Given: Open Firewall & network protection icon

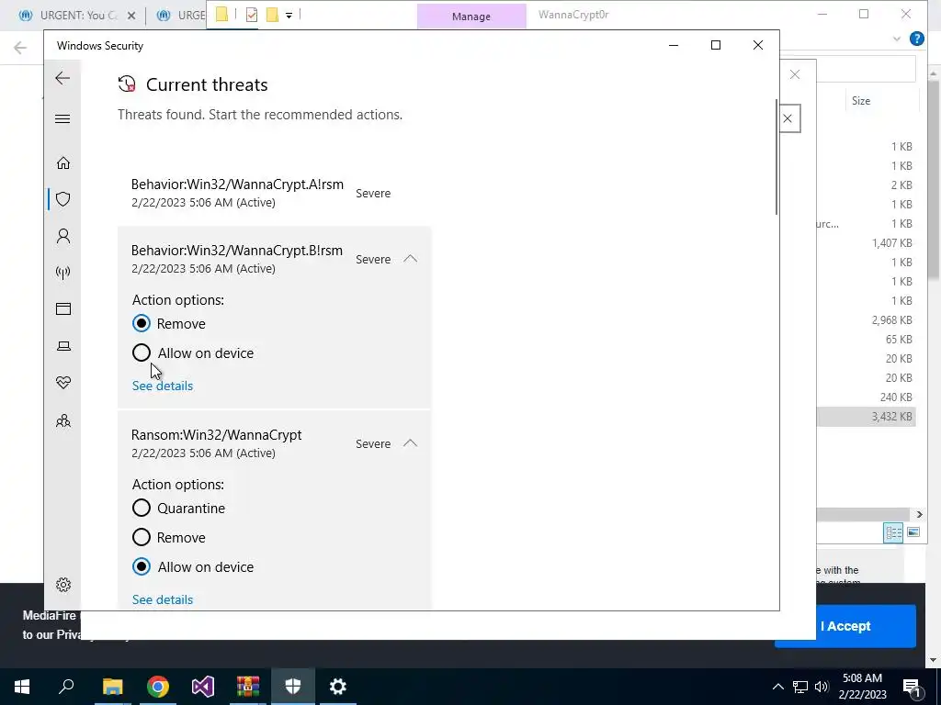Looking at the screenshot, I should coord(63,273).
